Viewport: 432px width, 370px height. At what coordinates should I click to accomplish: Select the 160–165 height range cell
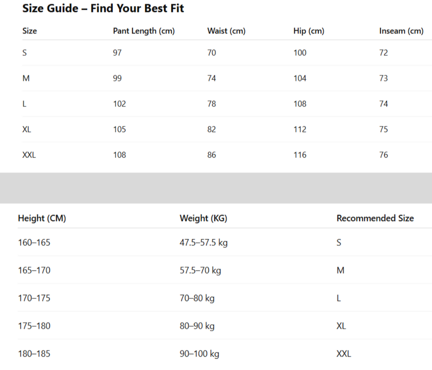[x=34, y=243]
